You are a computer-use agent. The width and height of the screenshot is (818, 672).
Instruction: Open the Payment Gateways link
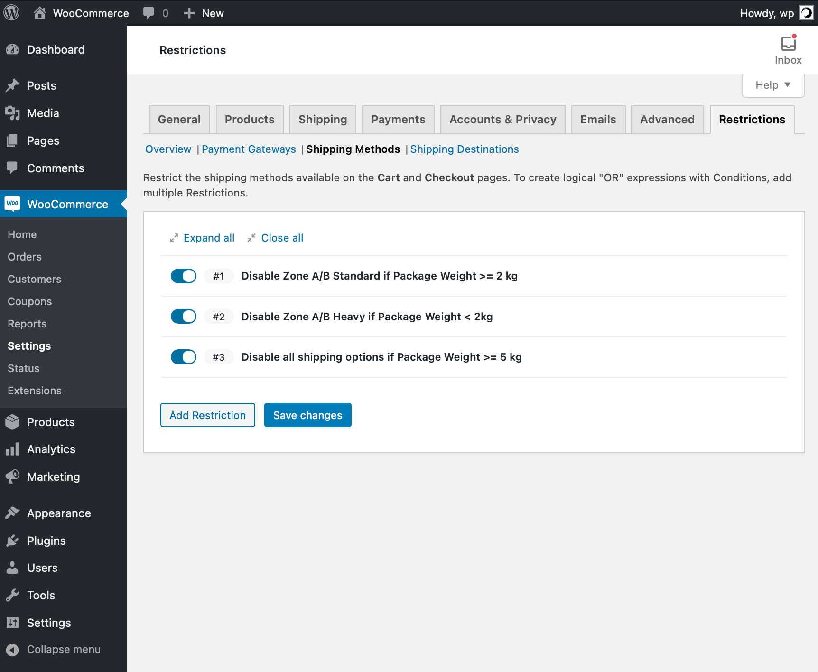coord(249,149)
